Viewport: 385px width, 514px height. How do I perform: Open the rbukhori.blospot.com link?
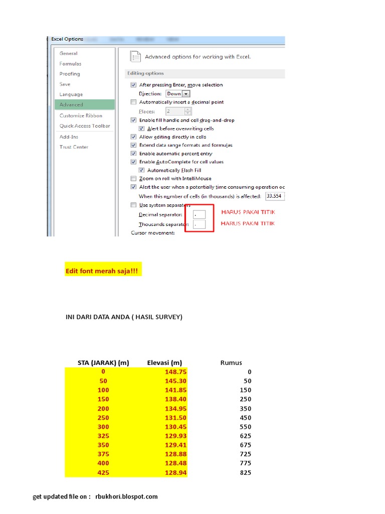pos(126,496)
